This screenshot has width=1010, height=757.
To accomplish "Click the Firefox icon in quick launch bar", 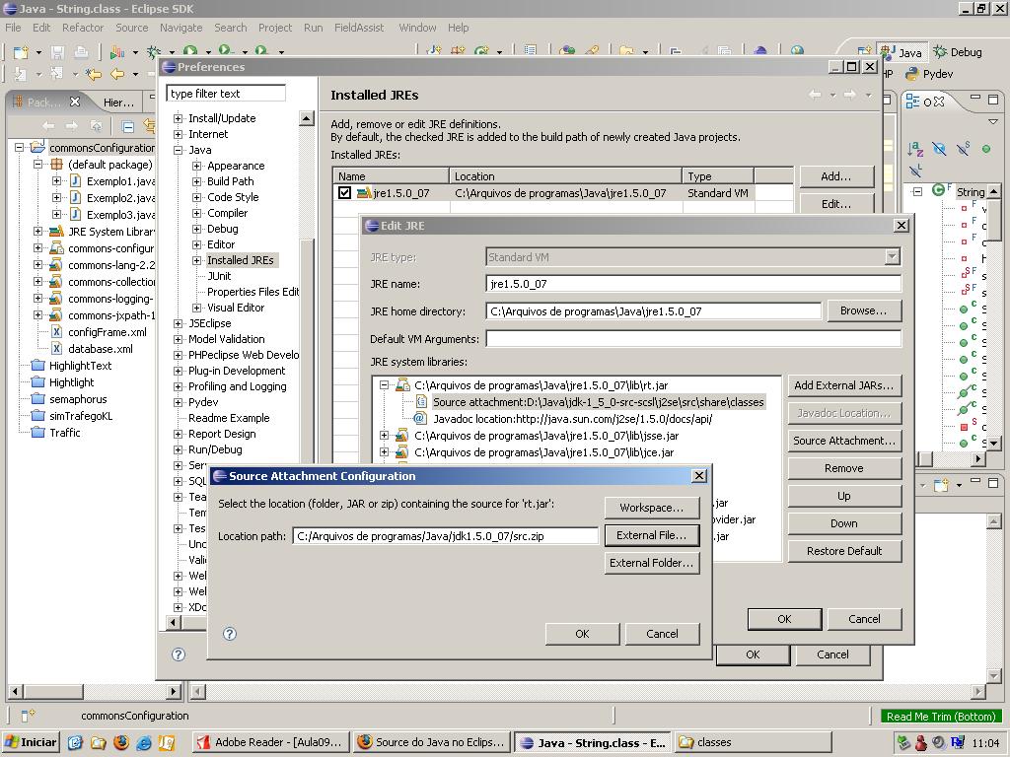I will [x=121, y=742].
